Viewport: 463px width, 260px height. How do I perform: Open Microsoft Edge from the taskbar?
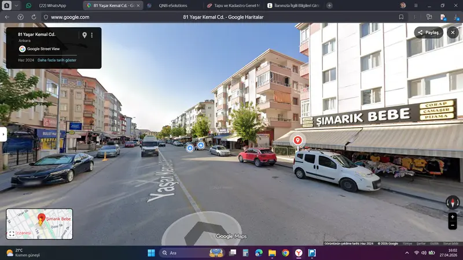point(259,252)
